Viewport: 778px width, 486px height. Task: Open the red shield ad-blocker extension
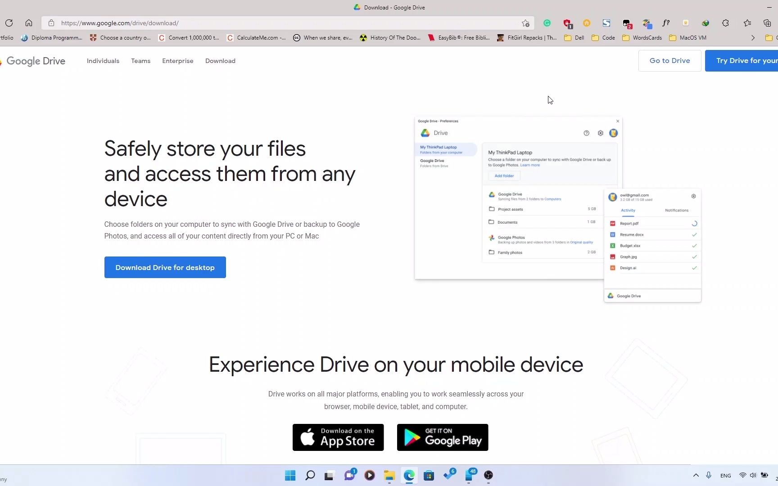pyautogui.click(x=567, y=23)
